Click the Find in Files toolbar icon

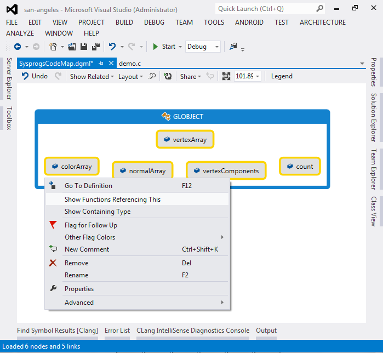point(233,46)
